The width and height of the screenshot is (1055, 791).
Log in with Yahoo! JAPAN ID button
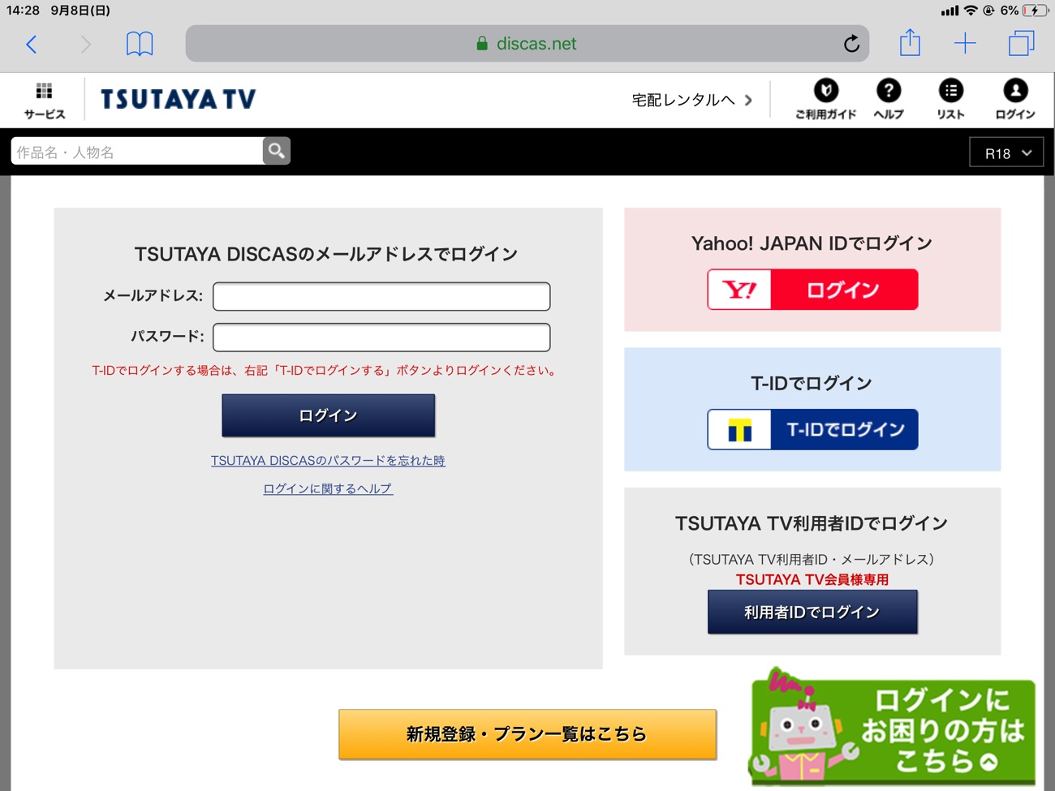coord(812,290)
